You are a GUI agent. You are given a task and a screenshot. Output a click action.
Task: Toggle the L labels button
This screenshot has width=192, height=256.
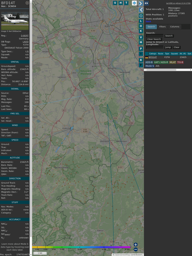(141, 21)
